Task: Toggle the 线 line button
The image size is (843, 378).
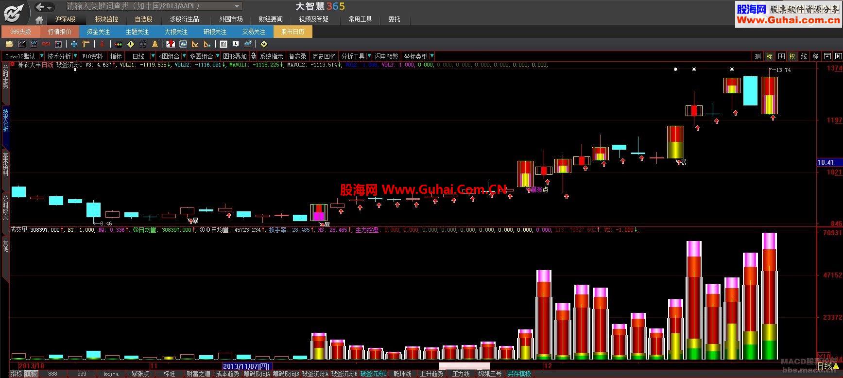Action: coord(804,56)
